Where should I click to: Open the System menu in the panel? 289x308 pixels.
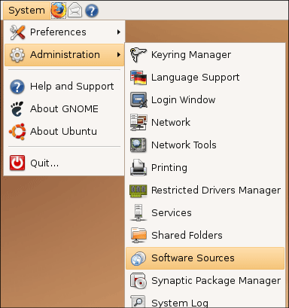26,11
